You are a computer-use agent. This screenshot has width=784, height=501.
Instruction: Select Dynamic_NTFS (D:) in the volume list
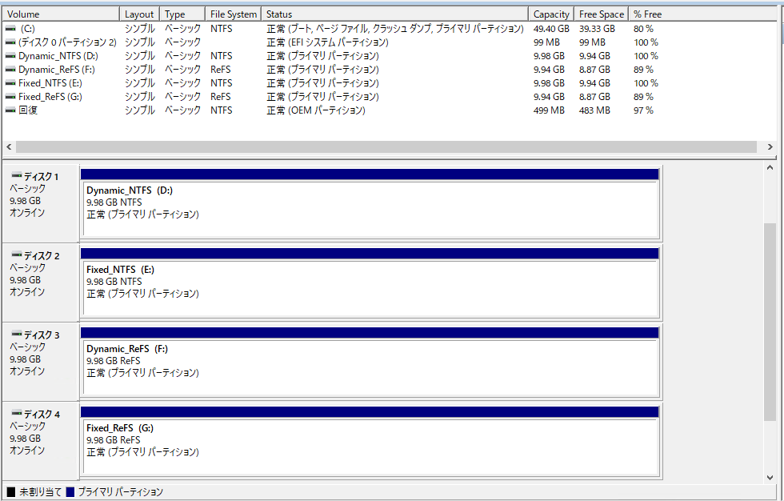tap(58, 56)
